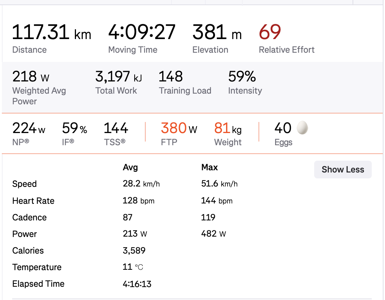385x300 pixels.
Task: Click the egg icon next to 40
Action: (302, 128)
